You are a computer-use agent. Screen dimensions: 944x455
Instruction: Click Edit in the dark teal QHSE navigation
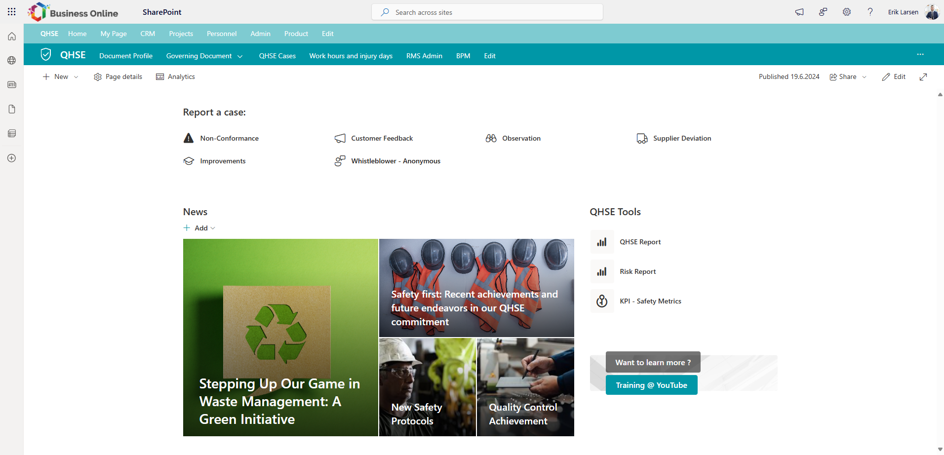[x=490, y=56]
